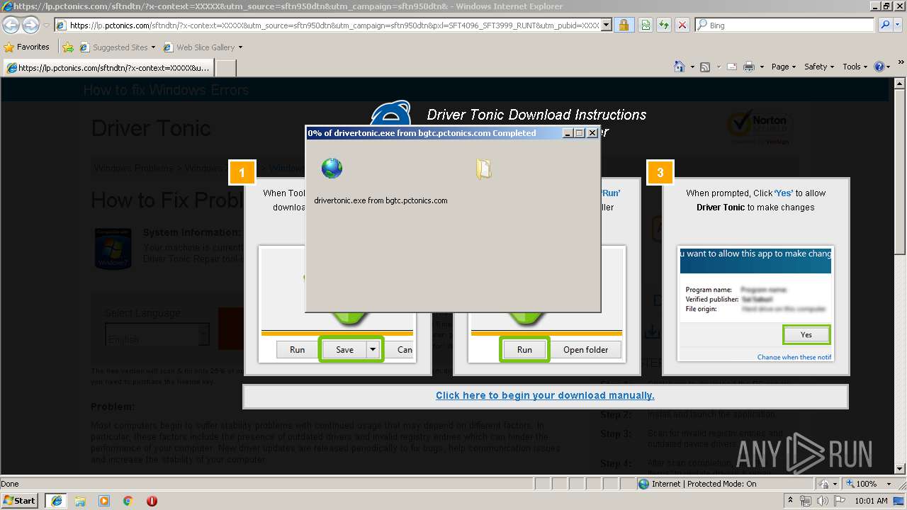This screenshot has width=907, height=510.
Task: Open the Windows Start menu
Action: [20, 501]
